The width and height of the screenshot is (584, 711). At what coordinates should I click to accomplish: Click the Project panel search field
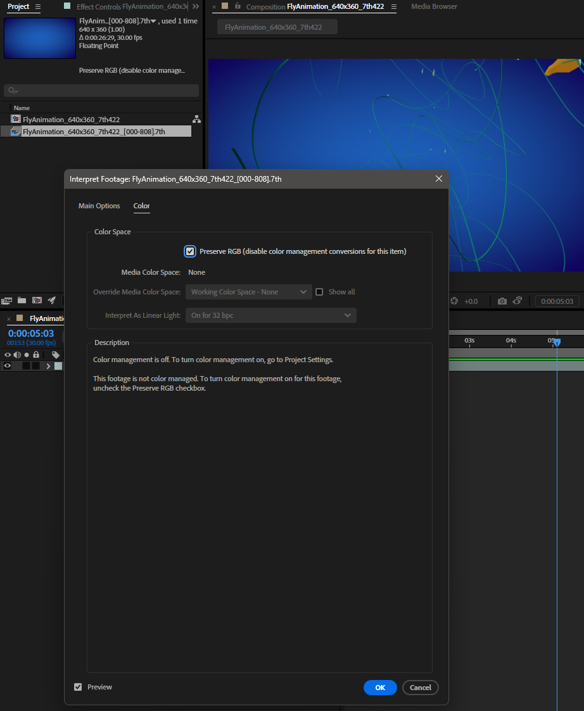[101, 91]
